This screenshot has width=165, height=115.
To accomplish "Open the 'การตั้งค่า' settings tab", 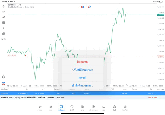I will pyautogui.click(x=125, y=108).
